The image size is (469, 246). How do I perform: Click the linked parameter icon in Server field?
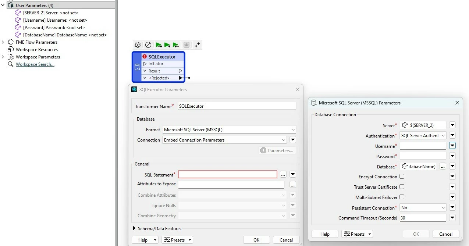click(405, 125)
